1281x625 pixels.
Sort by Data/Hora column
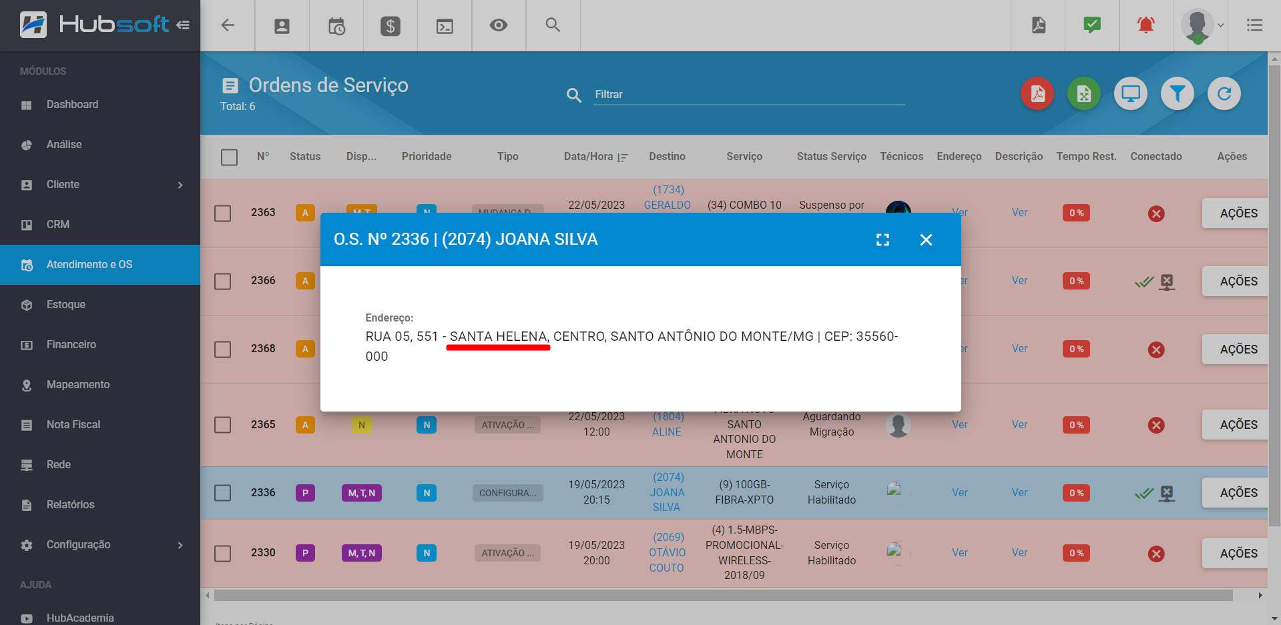595,157
